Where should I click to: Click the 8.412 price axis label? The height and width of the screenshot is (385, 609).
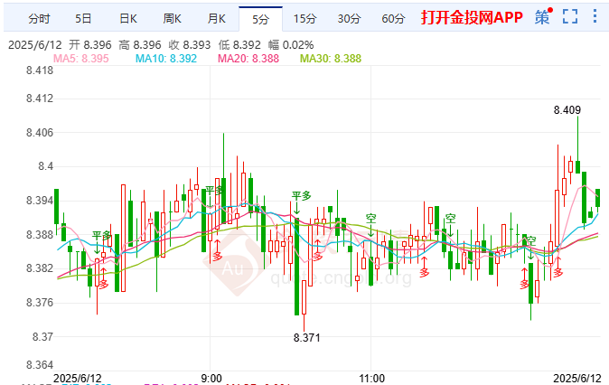click(40, 99)
